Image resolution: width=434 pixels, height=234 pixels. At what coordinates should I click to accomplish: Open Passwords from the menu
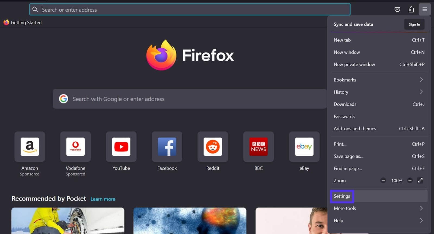pos(379,116)
